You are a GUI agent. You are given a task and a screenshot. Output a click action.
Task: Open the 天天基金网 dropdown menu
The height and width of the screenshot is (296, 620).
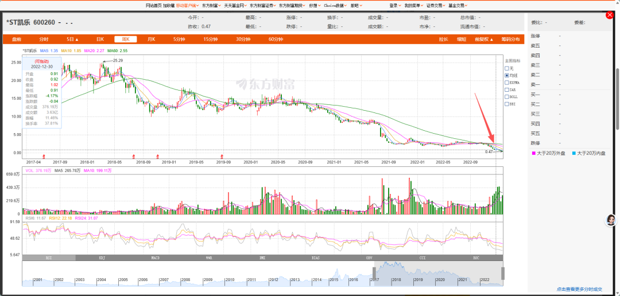tap(235, 6)
